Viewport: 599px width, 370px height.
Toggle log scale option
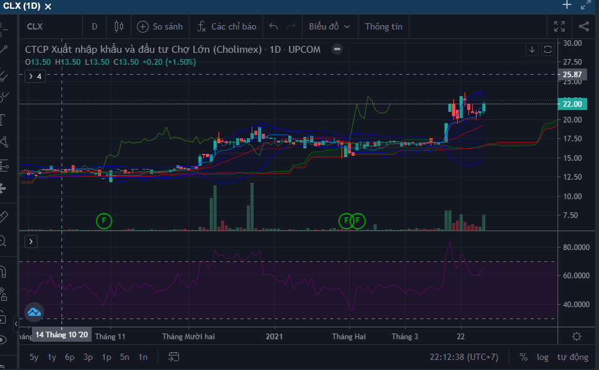pyautogui.click(x=542, y=357)
